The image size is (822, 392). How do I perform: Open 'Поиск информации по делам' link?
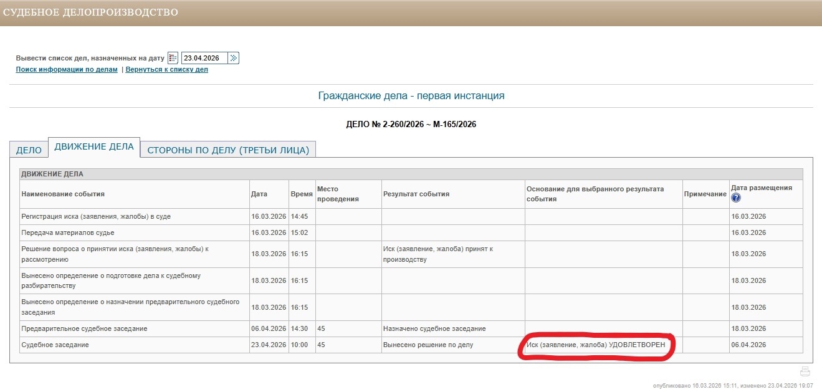pos(67,69)
